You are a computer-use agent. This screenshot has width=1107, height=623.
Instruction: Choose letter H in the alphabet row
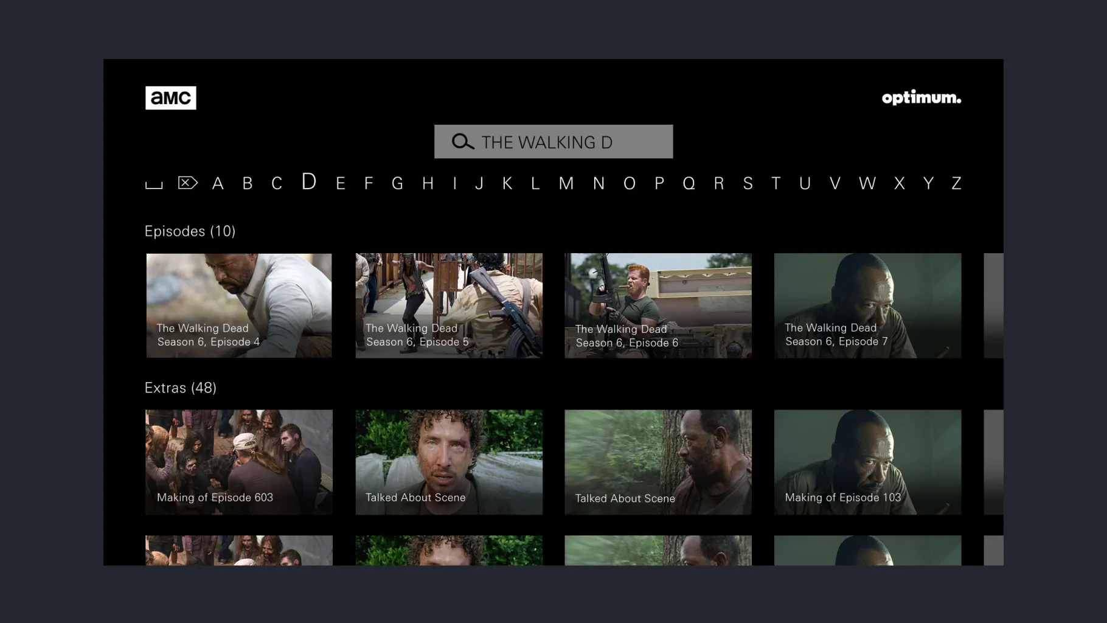point(428,183)
